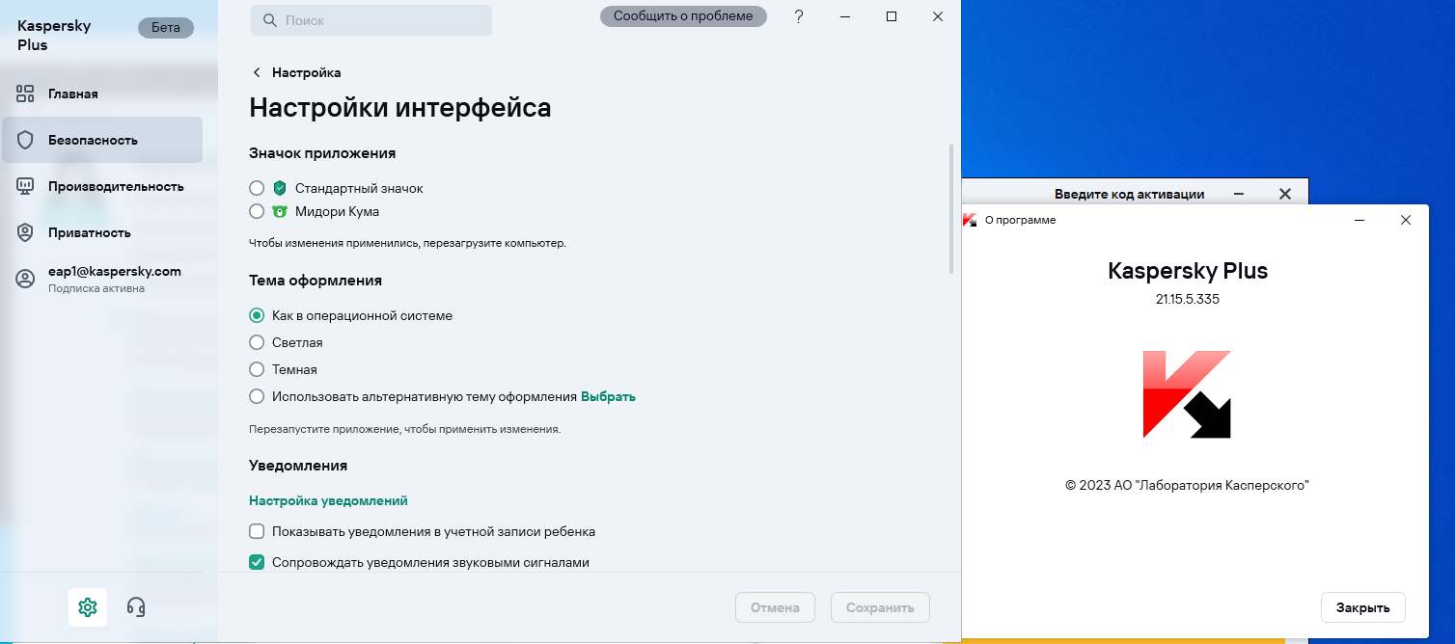Screen dimensions: 1455x644
Task: Open the eap1@kaspersky.com account entry
Action: coord(102,279)
